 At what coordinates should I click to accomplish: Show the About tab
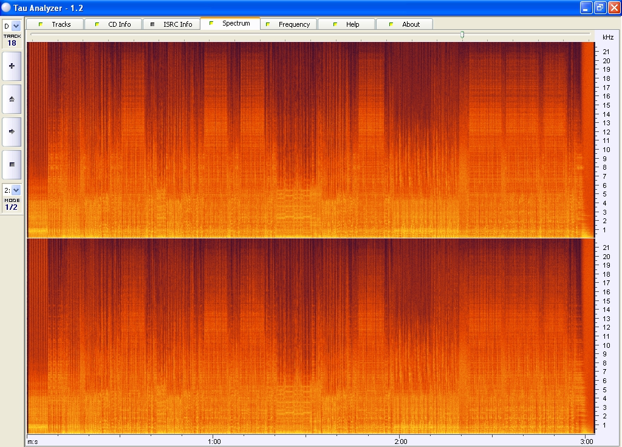click(405, 24)
